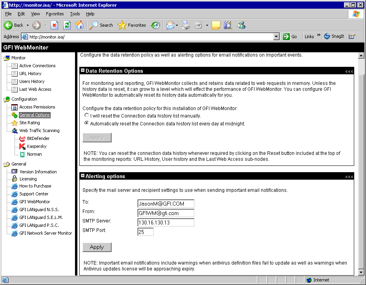Collapse the Data Retention Options section
Image resolution: width=366 pixels, height=285 pixels.
pyautogui.click(x=82, y=70)
